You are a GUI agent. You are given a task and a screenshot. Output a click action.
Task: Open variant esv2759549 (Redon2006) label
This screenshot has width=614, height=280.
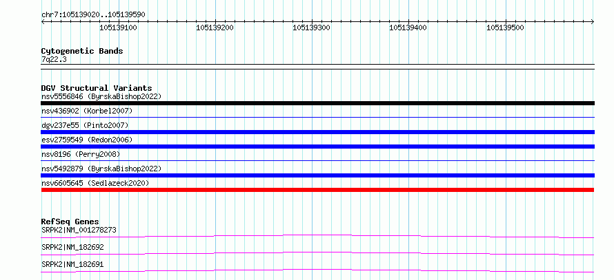pyautogui.click(x=87, y=140)
